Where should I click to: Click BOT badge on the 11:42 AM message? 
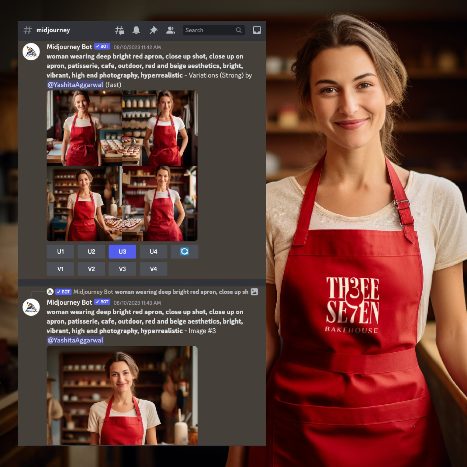pos(102,47)
